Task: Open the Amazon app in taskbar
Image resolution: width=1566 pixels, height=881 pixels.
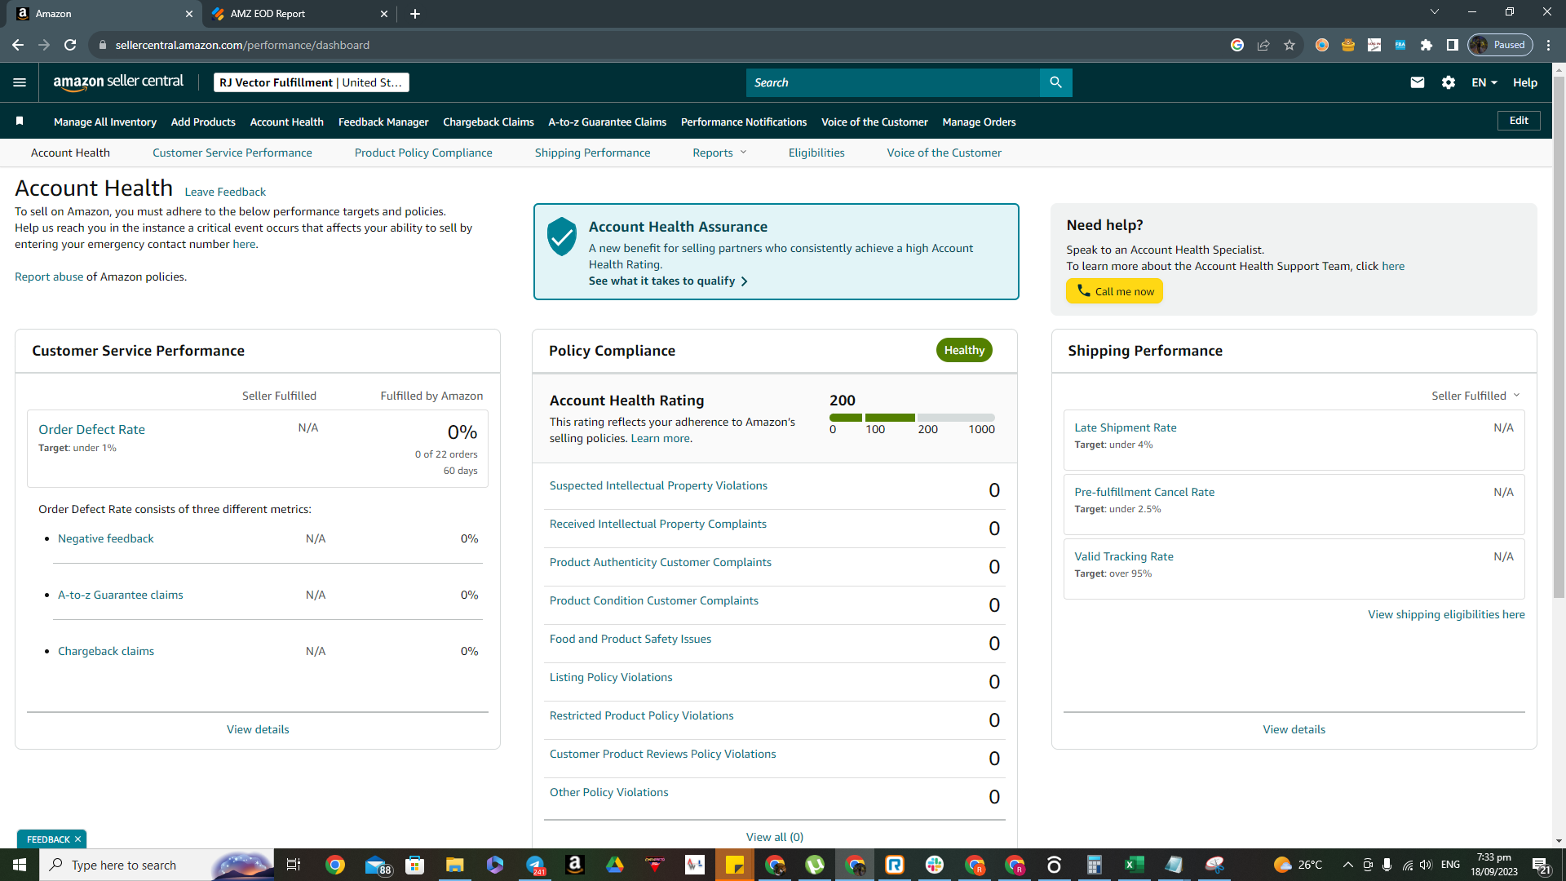Action: click(575, 865)
